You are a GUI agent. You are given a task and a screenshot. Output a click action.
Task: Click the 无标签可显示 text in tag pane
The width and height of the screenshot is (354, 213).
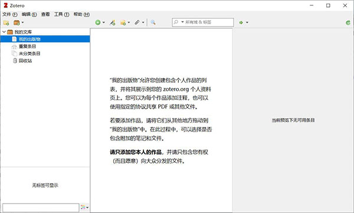click(x=45, y=185)
